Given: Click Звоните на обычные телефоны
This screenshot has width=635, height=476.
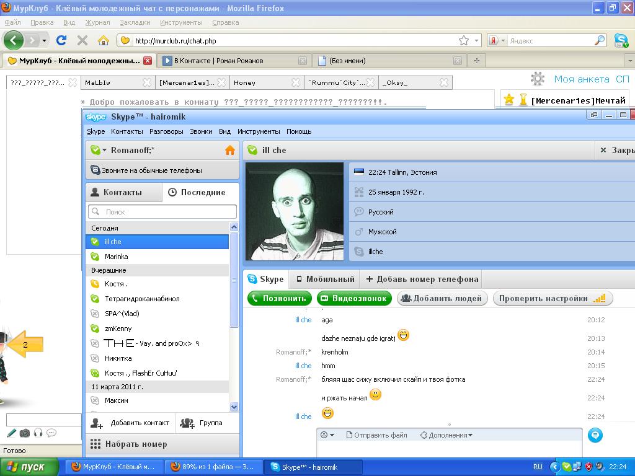Looking at the screenshot, I should point(163,170).
